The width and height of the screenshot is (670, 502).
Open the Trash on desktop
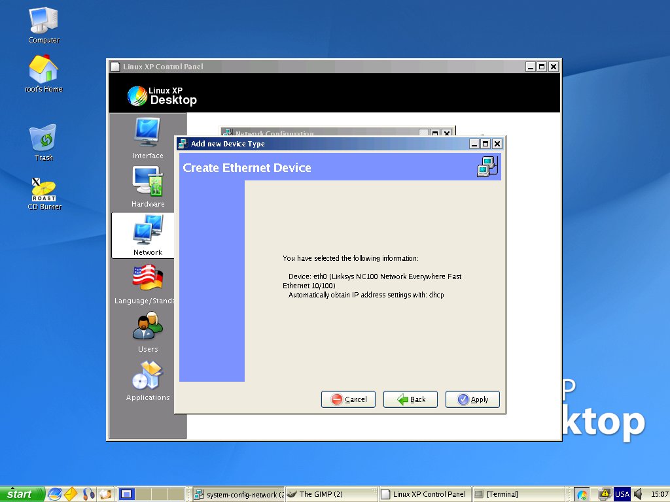click(x=44, y=142)
